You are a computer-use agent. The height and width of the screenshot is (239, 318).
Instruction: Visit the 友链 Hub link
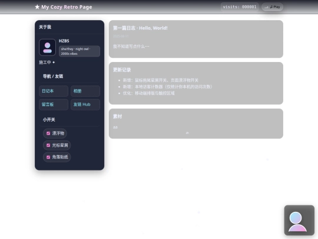point(85,104)
